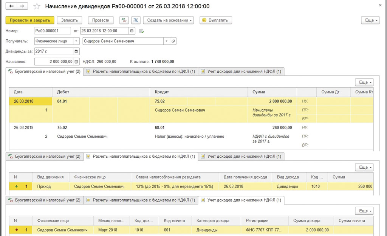Go back with the left arrow button
The width and height of the screenshot is (387, 236).
coord(11,6)
